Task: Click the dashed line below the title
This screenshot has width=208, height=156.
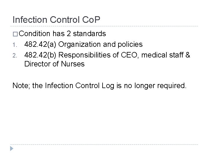Action: (104, 26)
